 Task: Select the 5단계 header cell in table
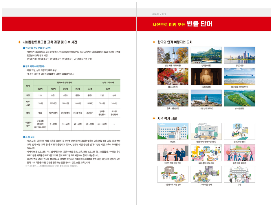pos(108,89)
